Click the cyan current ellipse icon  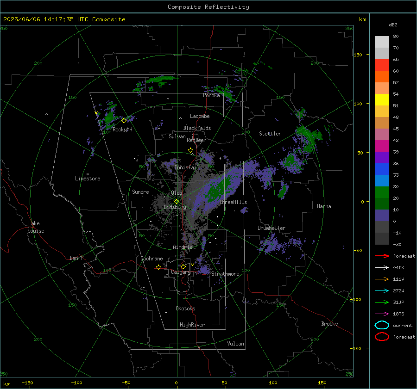point(382,325)
